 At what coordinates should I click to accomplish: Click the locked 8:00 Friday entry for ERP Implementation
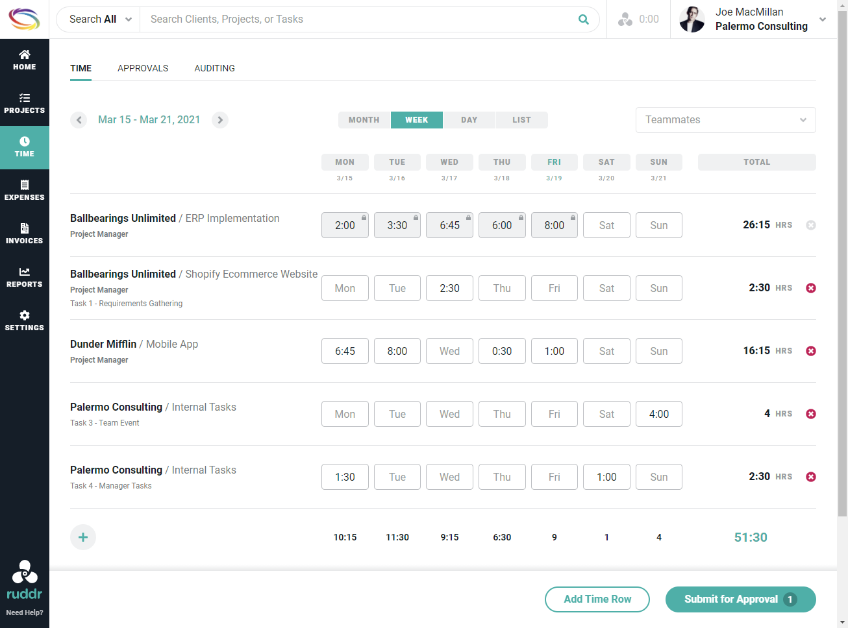pos(555,225)
